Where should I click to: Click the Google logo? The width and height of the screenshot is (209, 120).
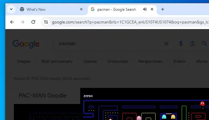point(26,44)
